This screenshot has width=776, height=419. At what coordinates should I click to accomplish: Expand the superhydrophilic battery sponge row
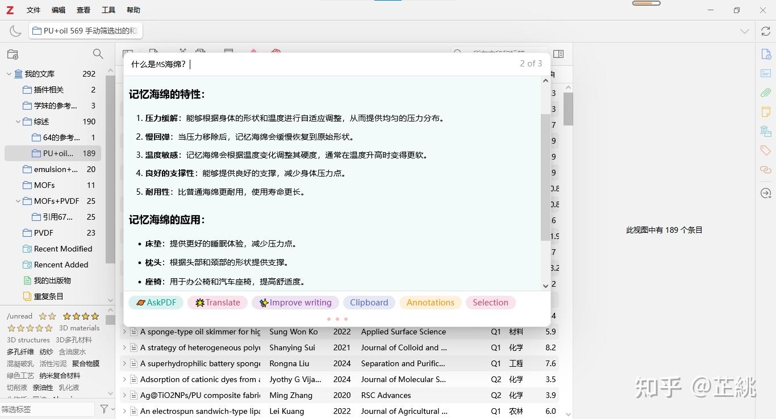125,363
